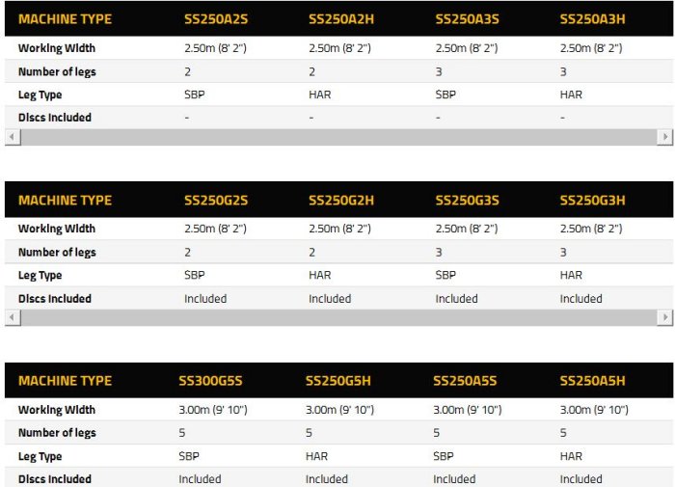Screen dimensions: 675x487
Task: Select the SS250A5S column header
Action: click(465, 381)
